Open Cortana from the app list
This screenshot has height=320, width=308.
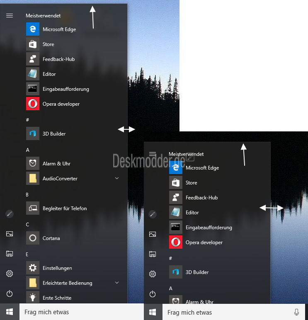point(51,238)
